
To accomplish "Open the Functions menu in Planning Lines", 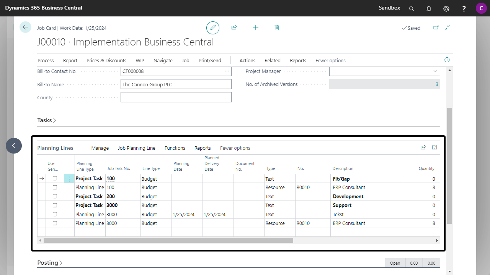I will tap(175, 148).
